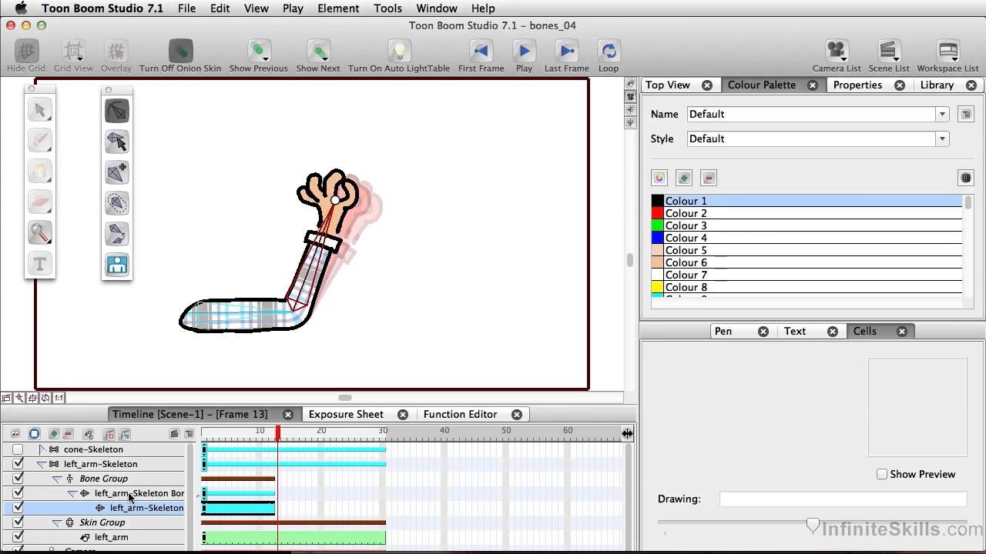Switch to Pen tab
This screenshot has height=554, width=986.
[723, 331]
